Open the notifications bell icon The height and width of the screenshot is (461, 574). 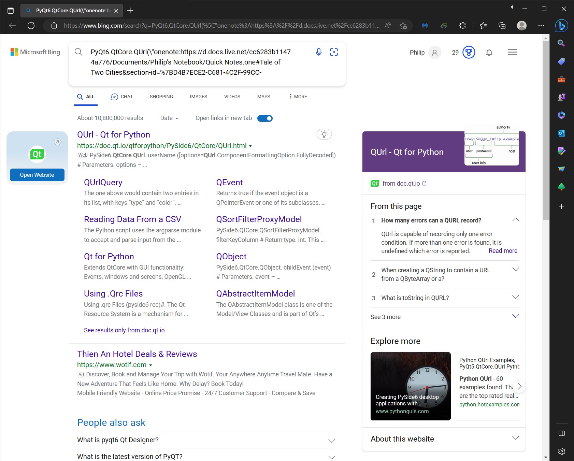coord(489,53)
